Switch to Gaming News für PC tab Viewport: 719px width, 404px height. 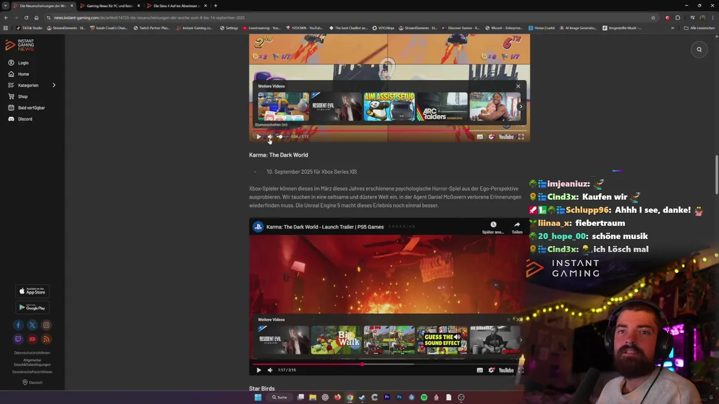point(109,6)
